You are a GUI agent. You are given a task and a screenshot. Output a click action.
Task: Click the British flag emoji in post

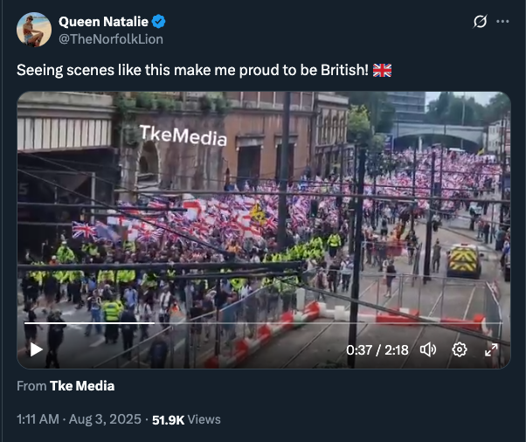coord(382,70)
